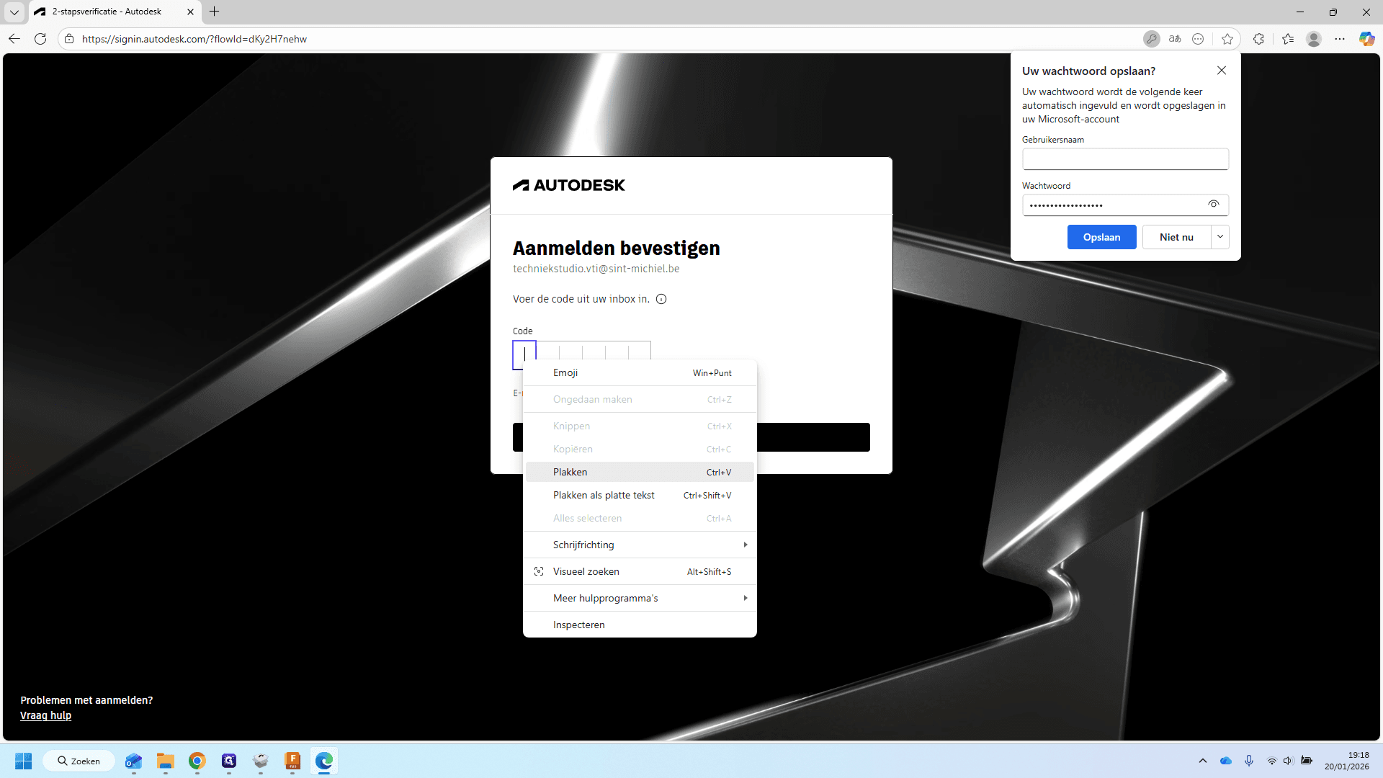1383x778 pixels.
Task: Click the address bar URL
Action: click(x=194, y=39)
